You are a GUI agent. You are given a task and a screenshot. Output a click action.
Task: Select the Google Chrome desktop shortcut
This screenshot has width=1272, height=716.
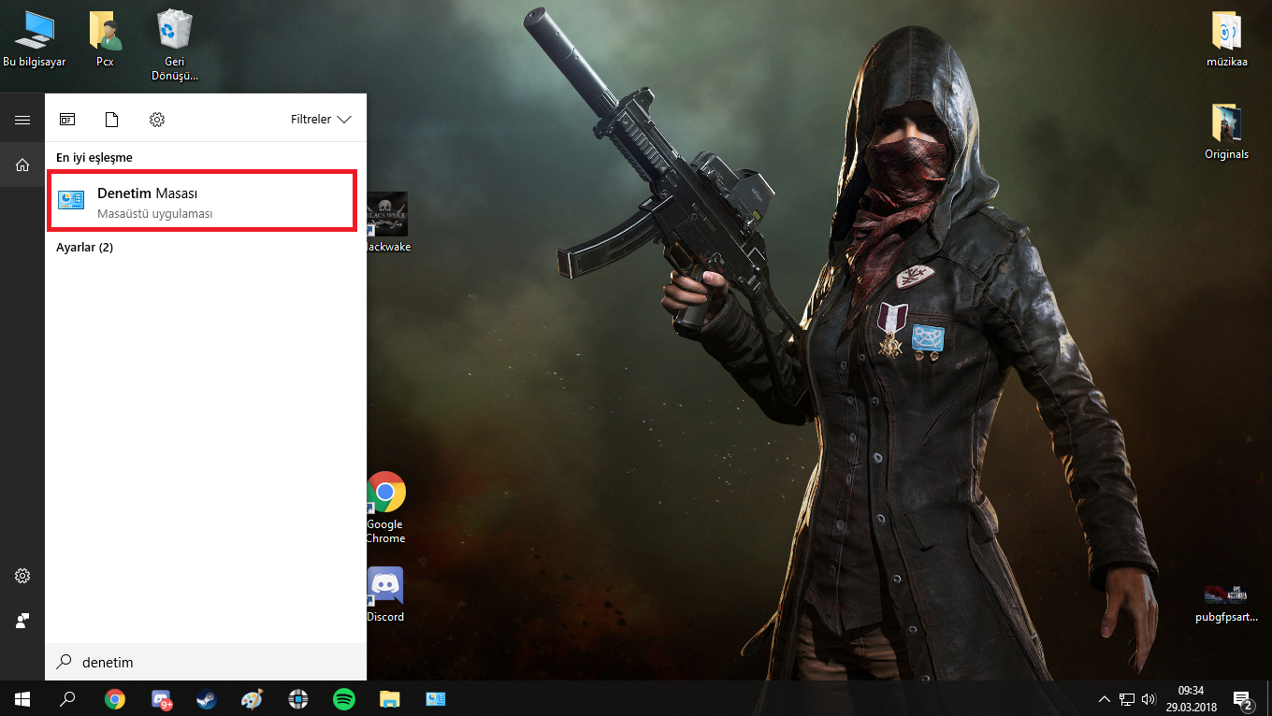click(x=384, y=508)
